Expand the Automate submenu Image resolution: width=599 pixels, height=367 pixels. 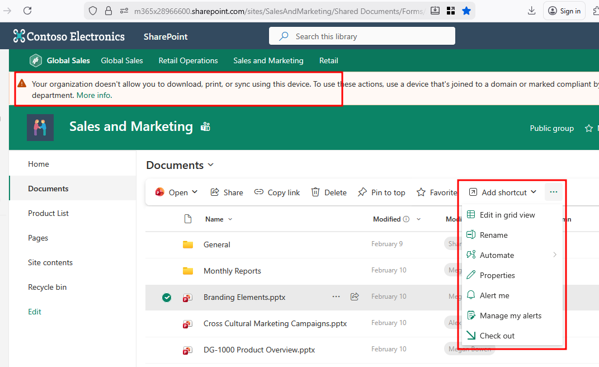pos(554,255)
